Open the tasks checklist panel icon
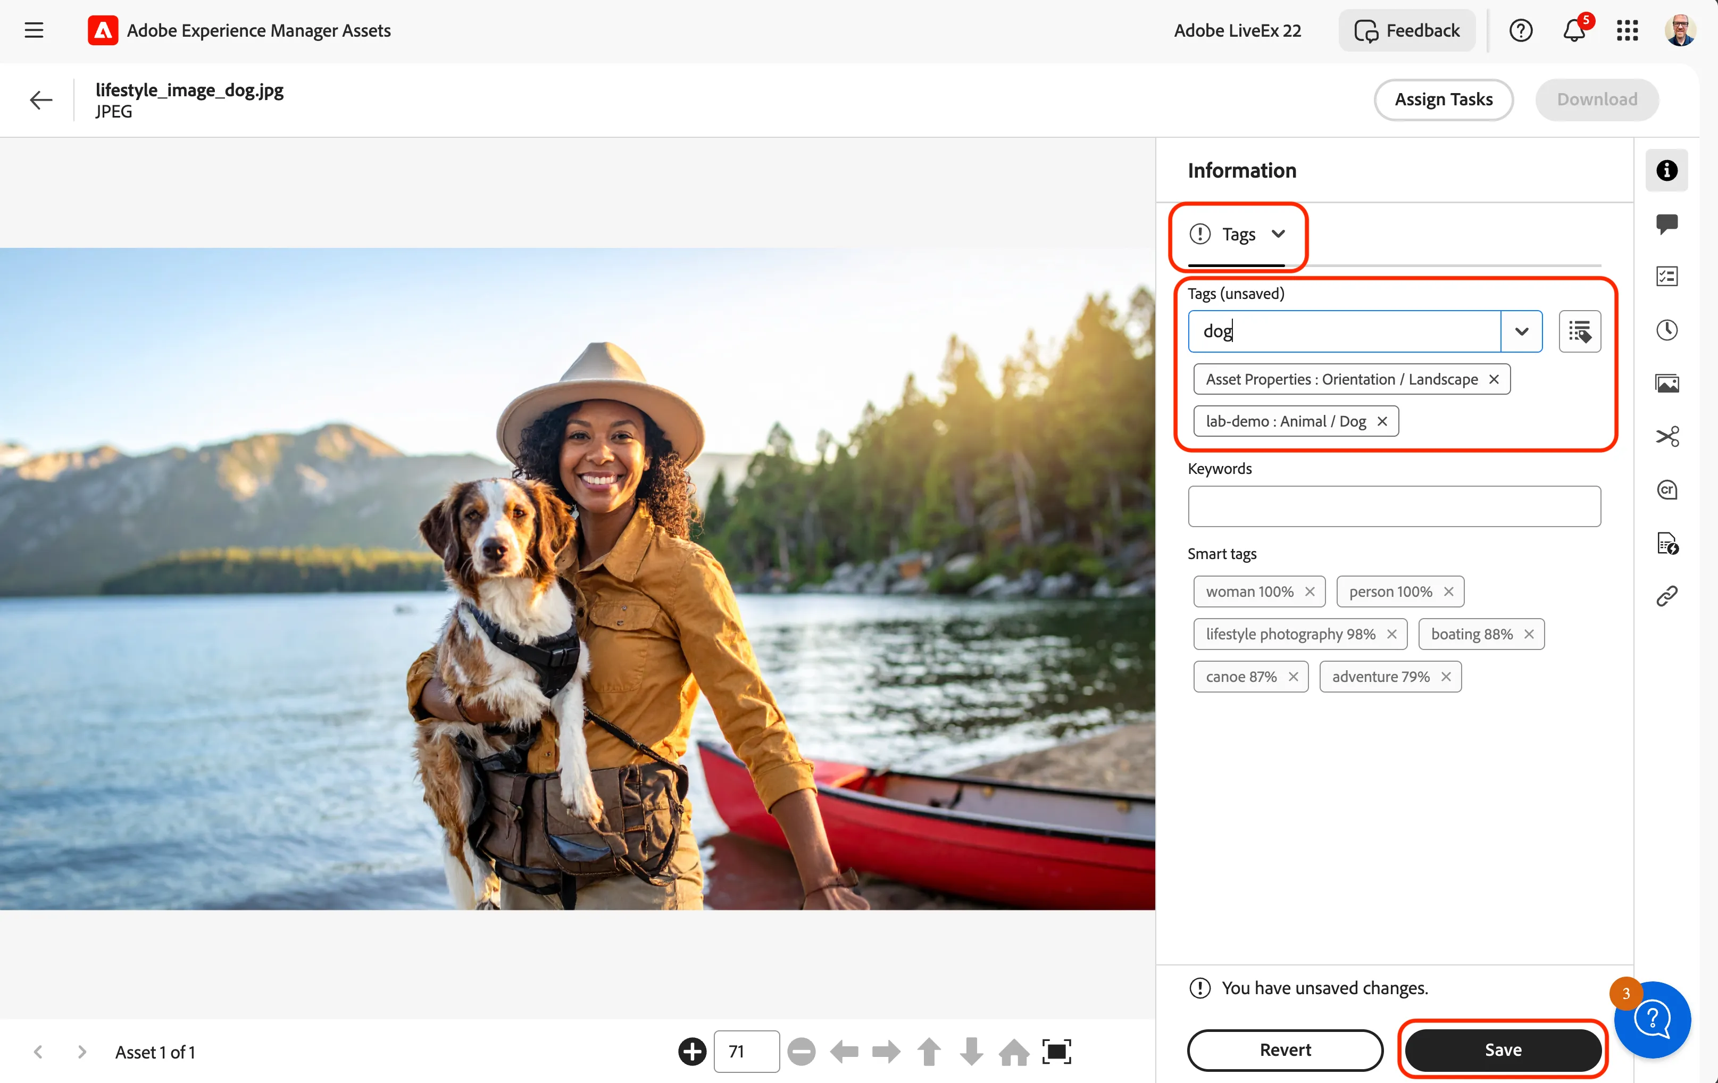Screen dimensions: 1718x1083 pos(1666,276)
